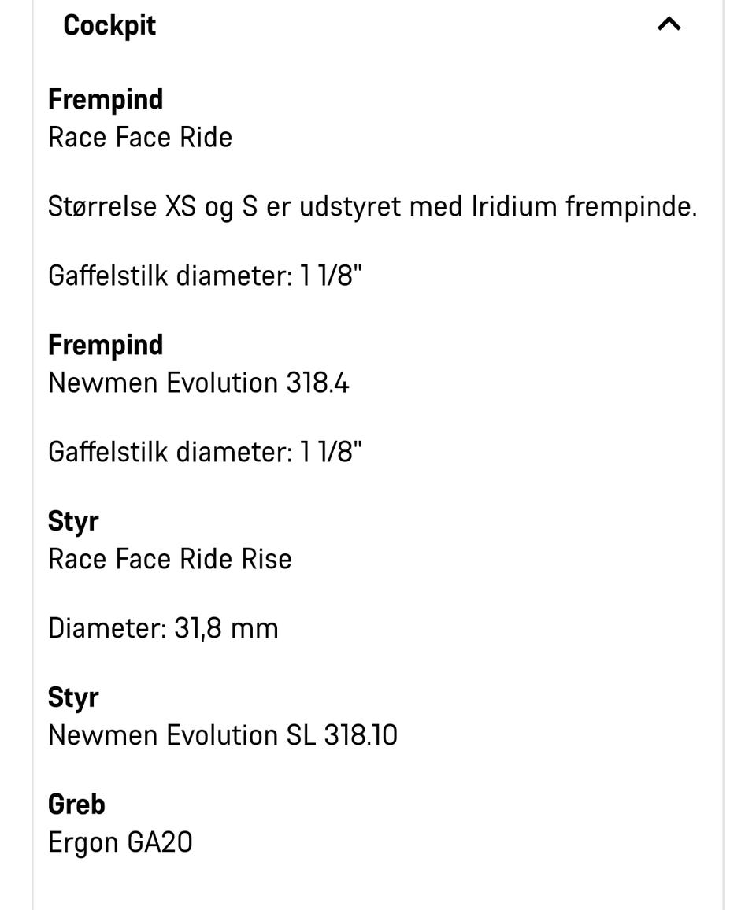756x910 pixels.
Task: Select the Newmen Evolution SL 318.10 text
Action: click(223, 735)
